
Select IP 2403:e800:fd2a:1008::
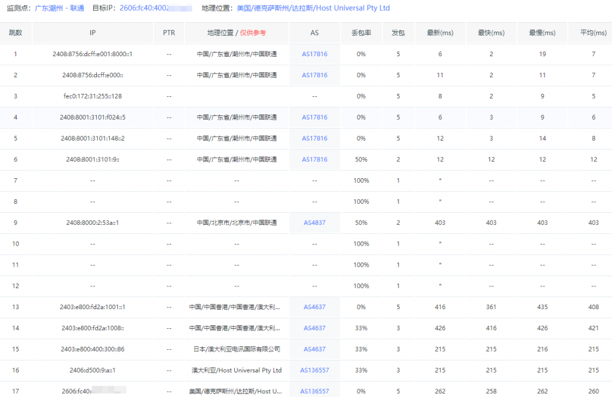tap(93, 328)
